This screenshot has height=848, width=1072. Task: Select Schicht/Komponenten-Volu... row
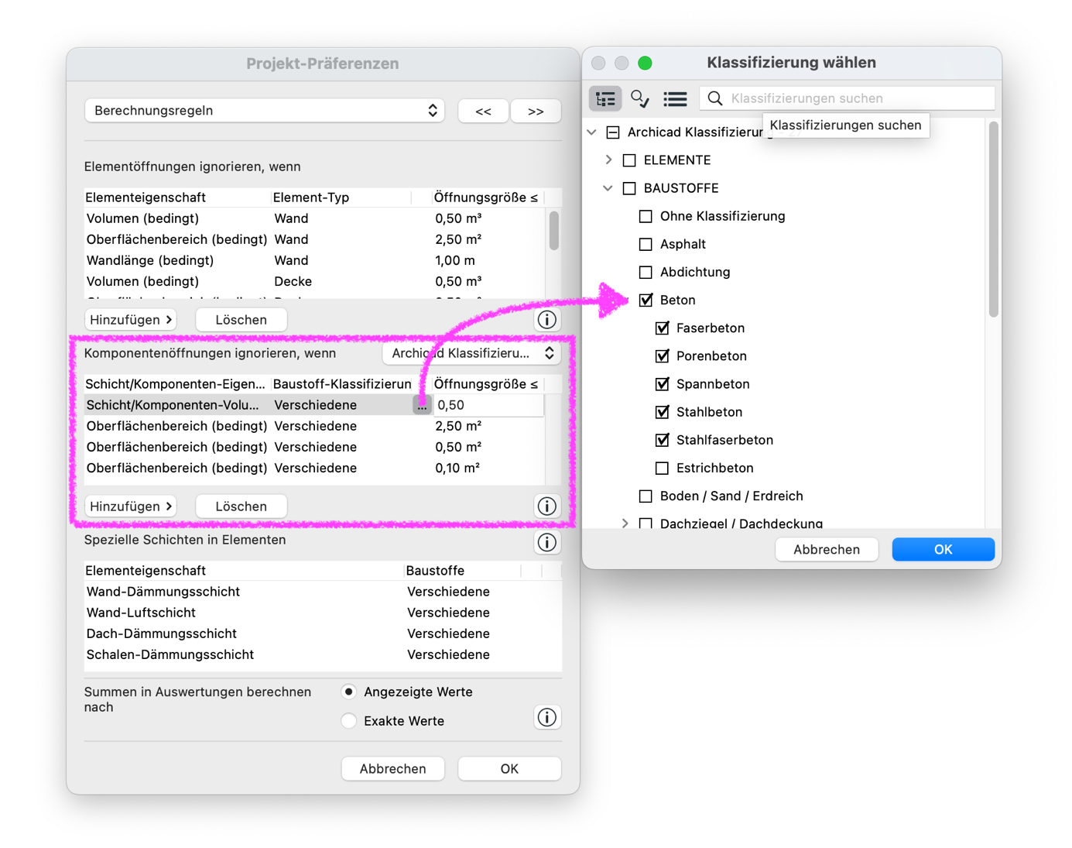[x=314, y=405]
